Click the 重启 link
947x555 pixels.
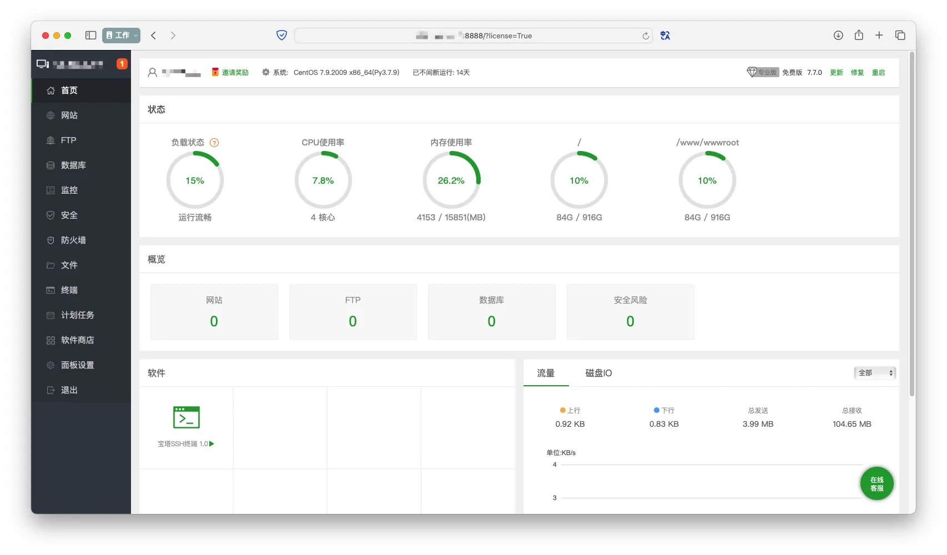click(878, 73)
